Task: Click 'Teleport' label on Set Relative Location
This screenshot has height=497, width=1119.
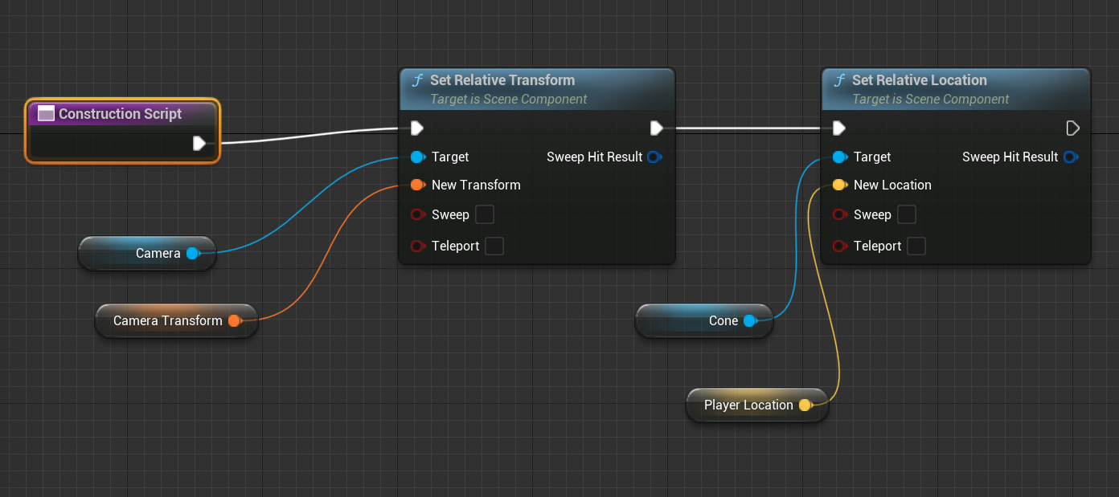Action: 878,246
